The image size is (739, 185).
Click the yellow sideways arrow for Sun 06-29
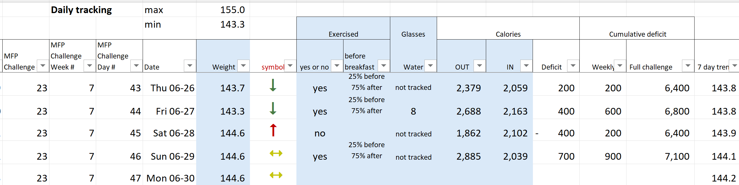pyautogui.click(x=276, y=153)
